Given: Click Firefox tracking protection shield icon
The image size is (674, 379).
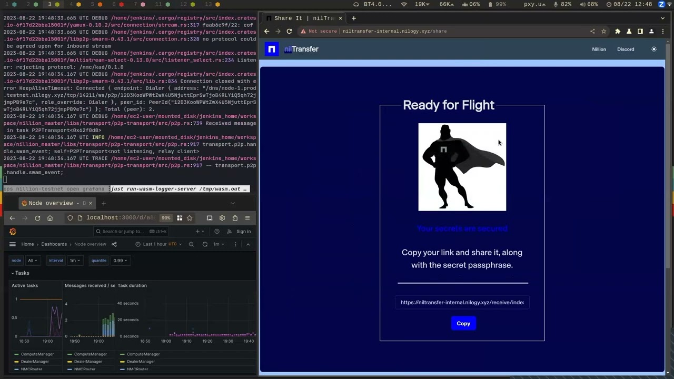Looking at the screenshot, I should (x=70, y=218).
